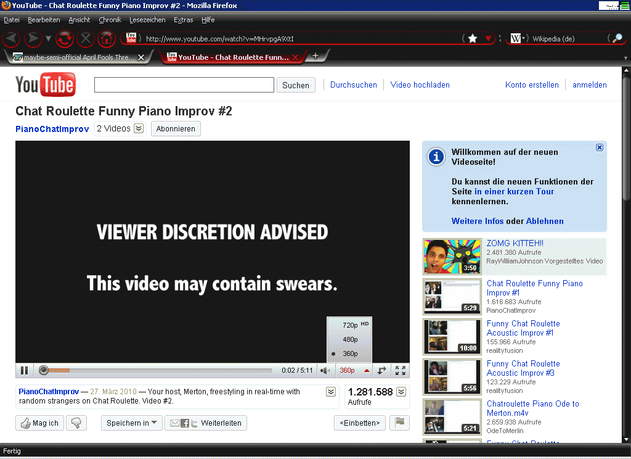This screenshot has width=631, height=459.
Task: Switch the video to fullscreen
Action: 401,370
